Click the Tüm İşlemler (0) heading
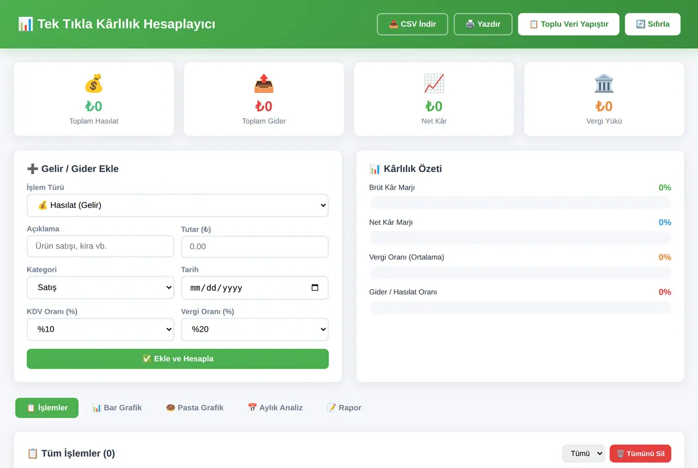Screen dimensions: 698x468 (x=71, y=453)
